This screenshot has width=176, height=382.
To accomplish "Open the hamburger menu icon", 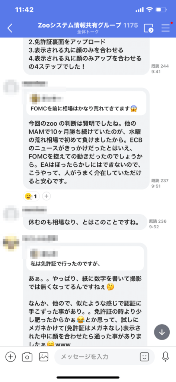I will coord(166,28).
